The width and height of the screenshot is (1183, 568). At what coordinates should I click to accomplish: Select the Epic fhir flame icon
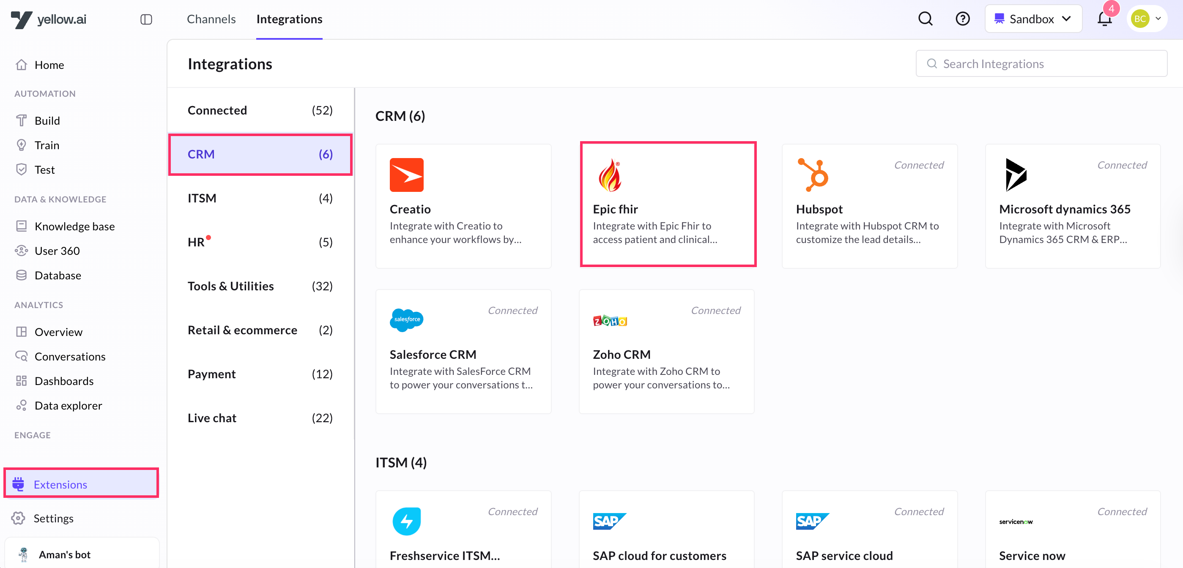609,175
